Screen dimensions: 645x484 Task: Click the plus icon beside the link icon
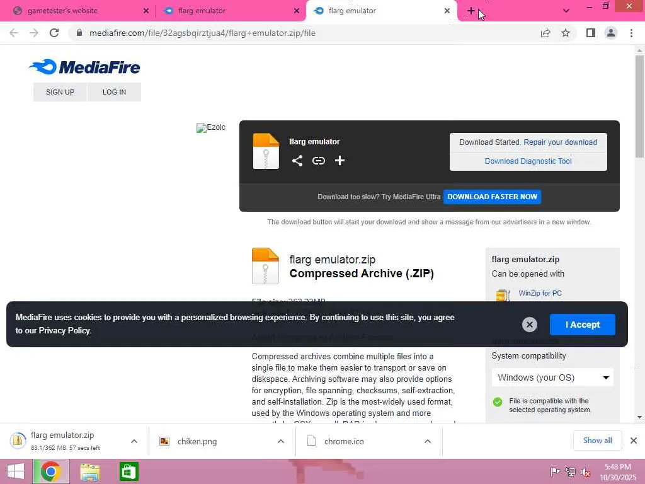pyautogui.click(x=340, y=161)
